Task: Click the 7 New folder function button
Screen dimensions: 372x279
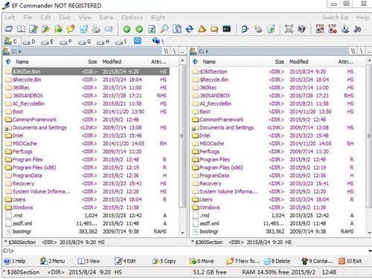Action: (x=243, y=261)
